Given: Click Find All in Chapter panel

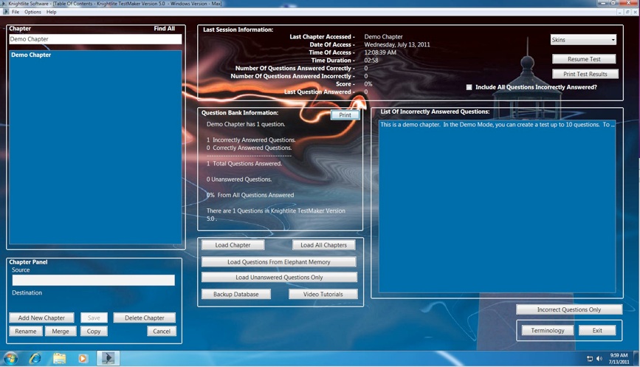Looking at the screenshot, I should 164,29.
